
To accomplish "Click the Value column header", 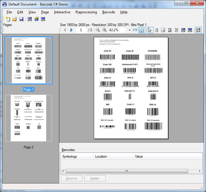I will [168, 156].
